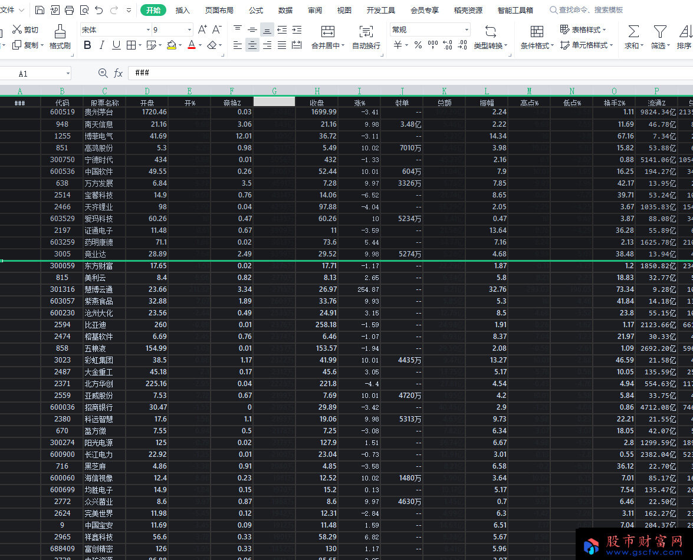Image resolution: width=693 pixels, height=560 pixels.
Task: Switch to the 插入 tab
Action: (182, 9)
